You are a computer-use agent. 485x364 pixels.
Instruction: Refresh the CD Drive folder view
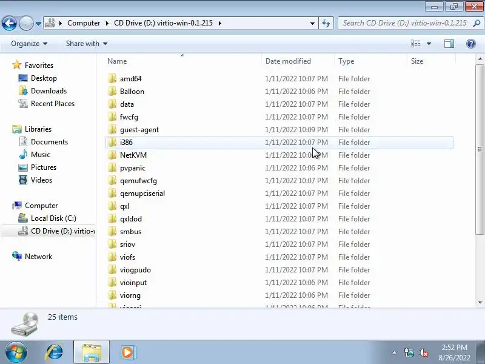326,23
